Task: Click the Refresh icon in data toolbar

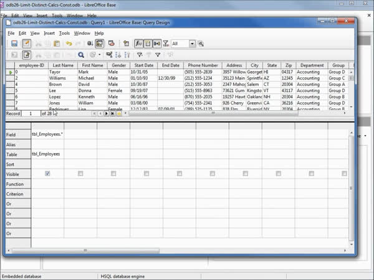Action: 93,55
